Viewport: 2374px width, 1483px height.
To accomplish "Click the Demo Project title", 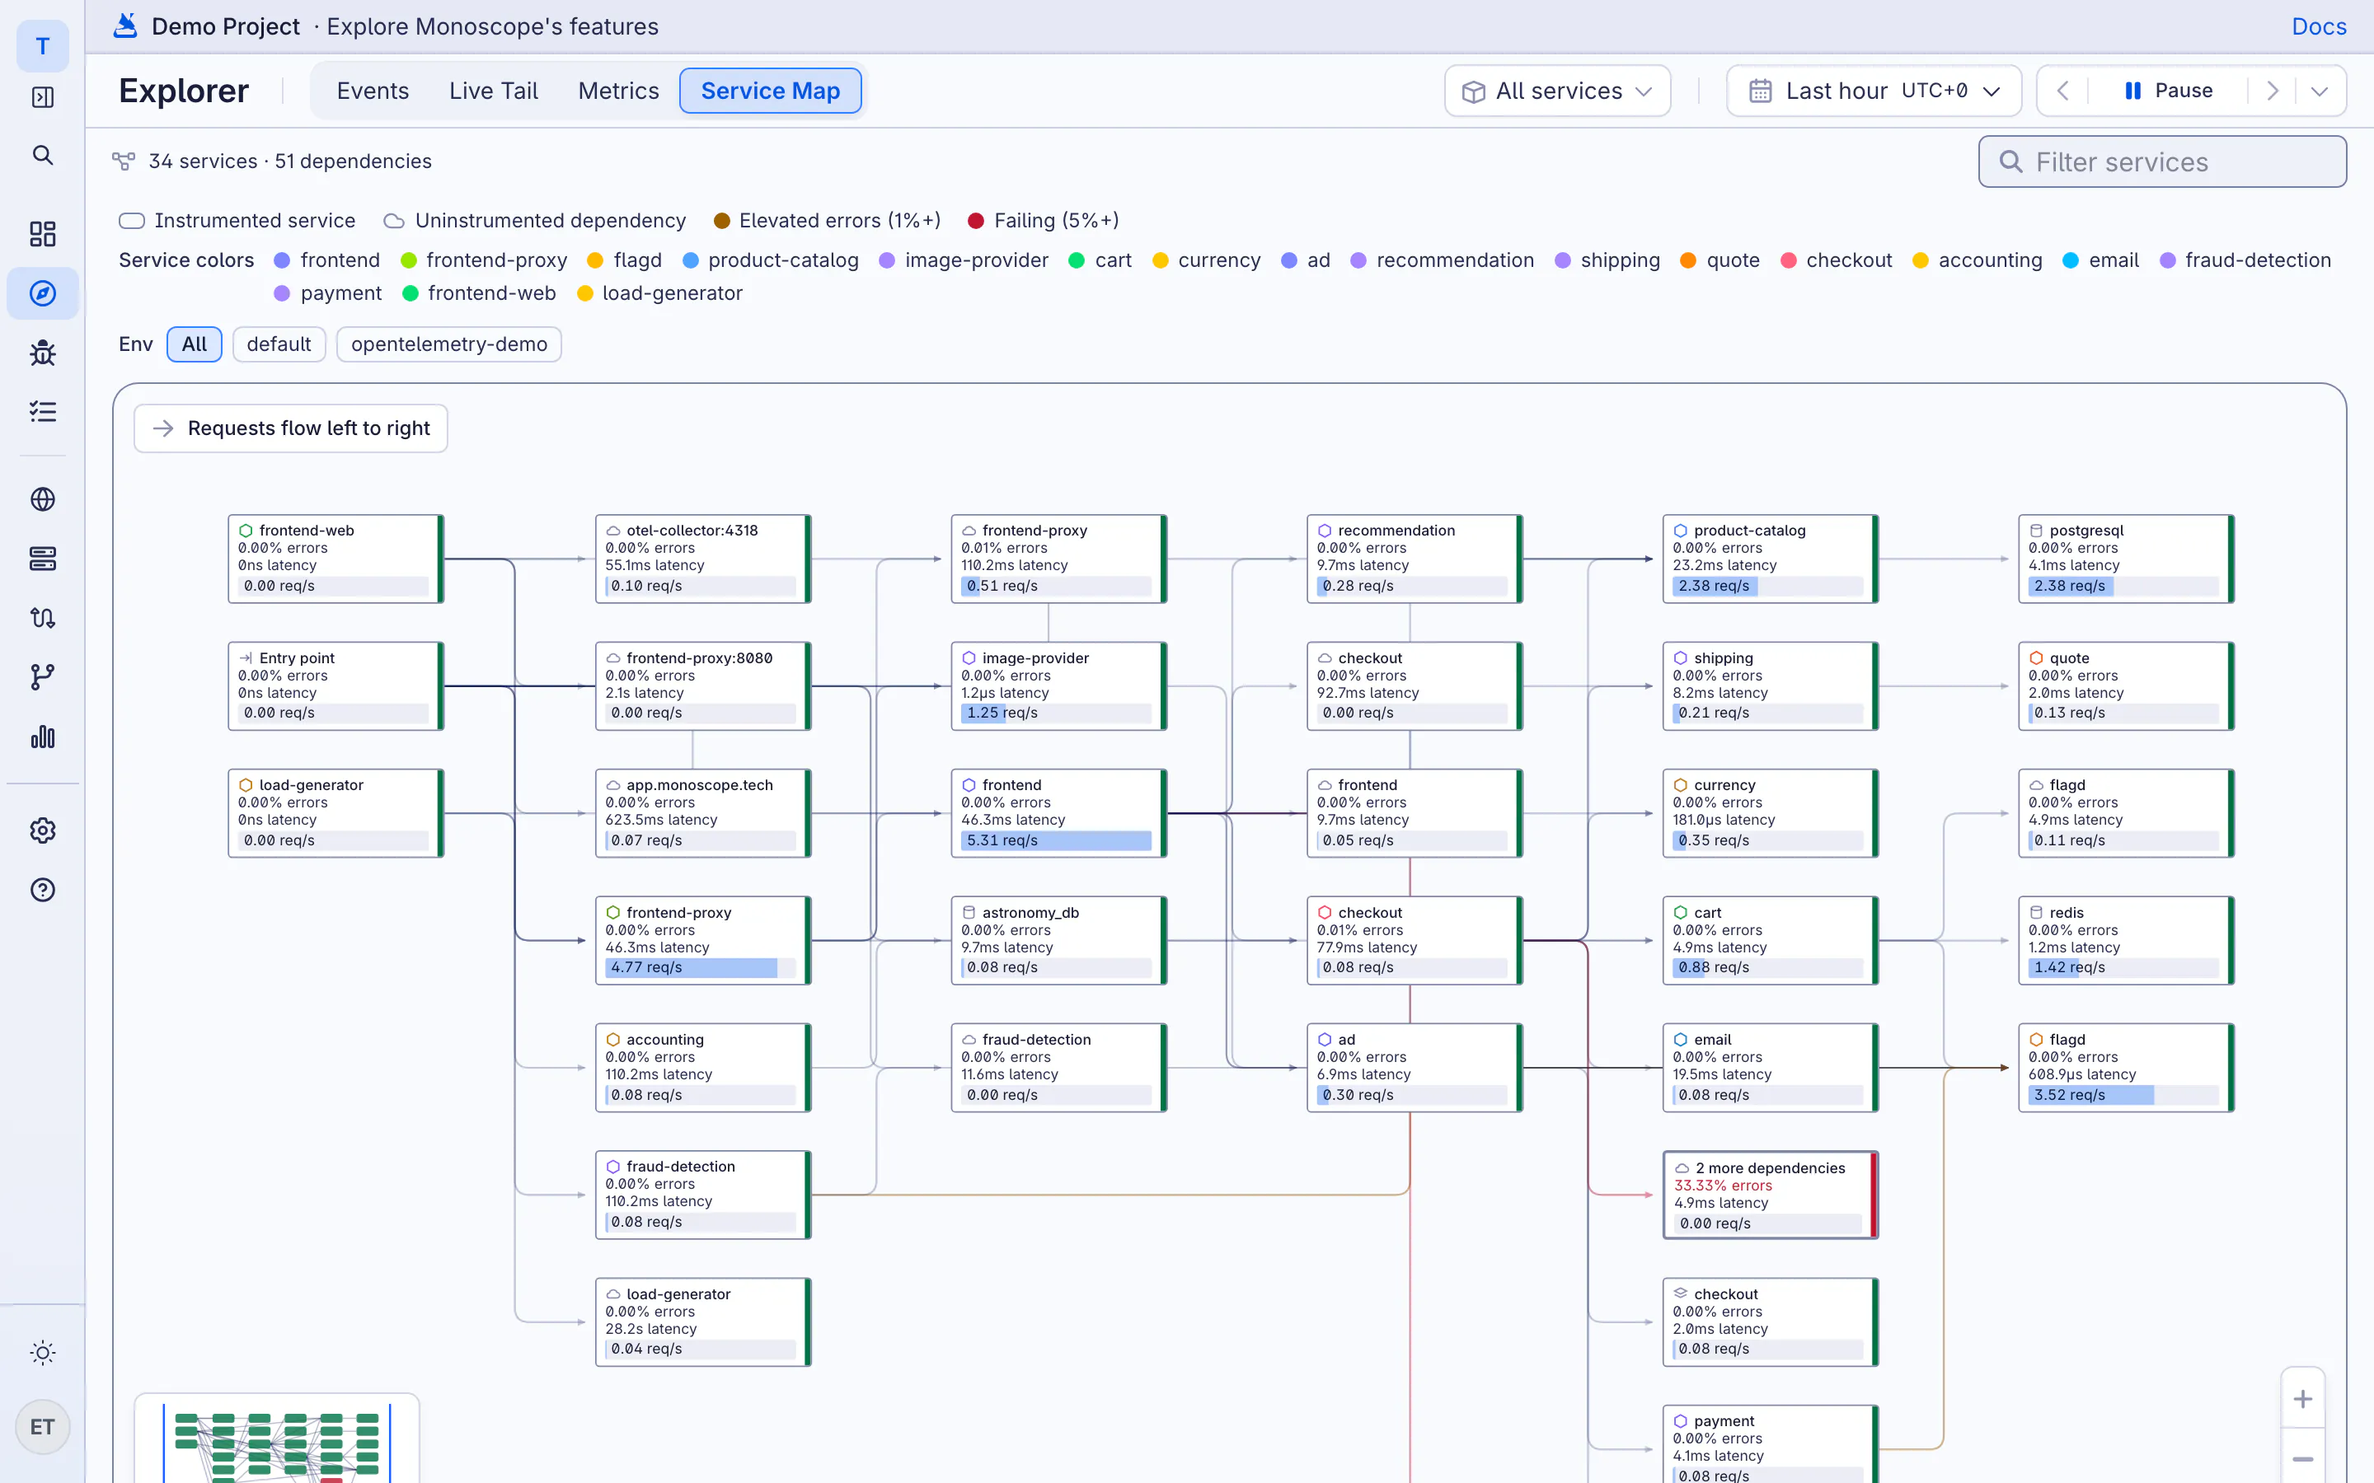I will tap(226, 26).
